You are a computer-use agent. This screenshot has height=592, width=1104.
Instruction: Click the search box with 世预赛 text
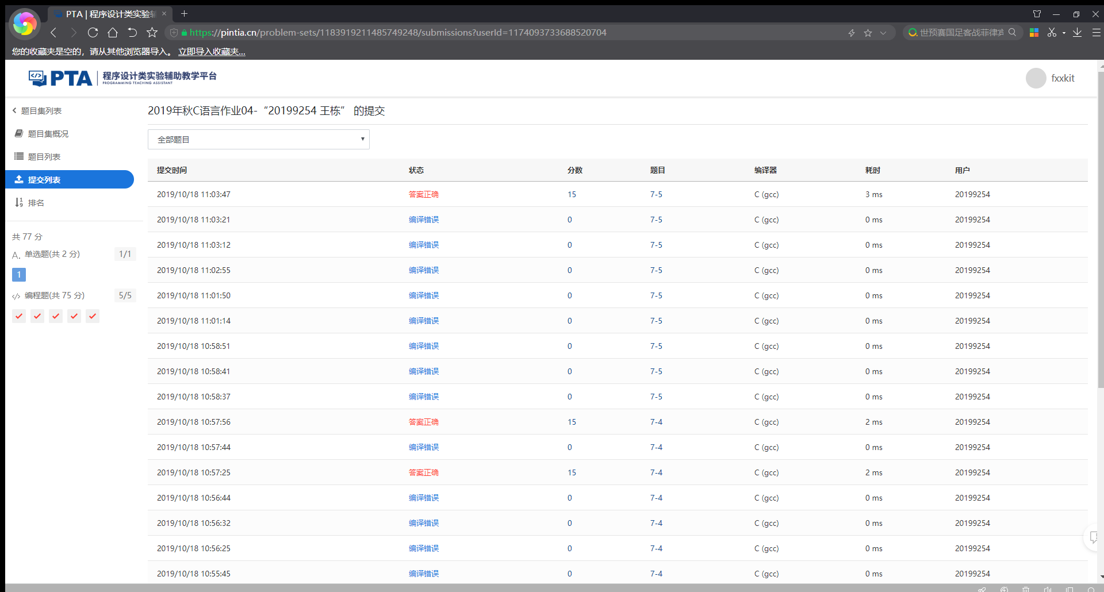click(x=961, y=33)
